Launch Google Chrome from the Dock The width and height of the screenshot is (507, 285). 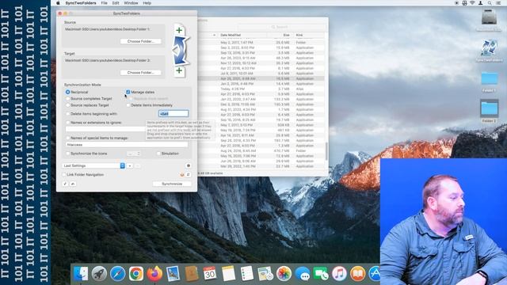136,274
